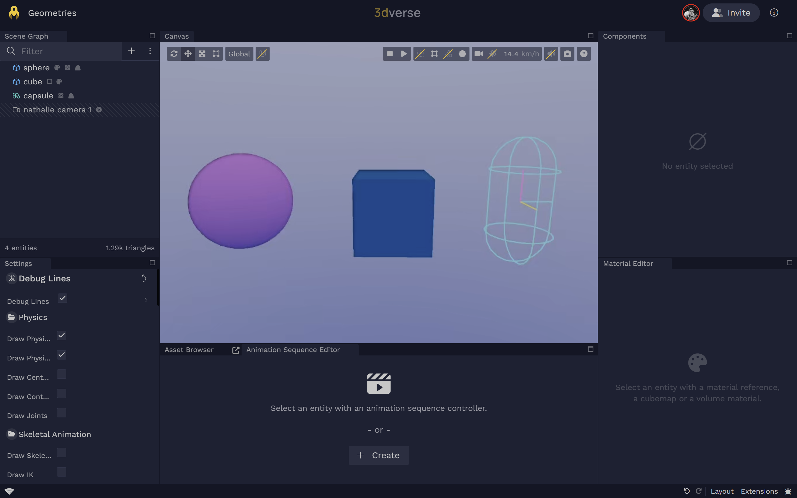Redo the action in status bar
The image size is (797, 498).
(x=699, y=491)
